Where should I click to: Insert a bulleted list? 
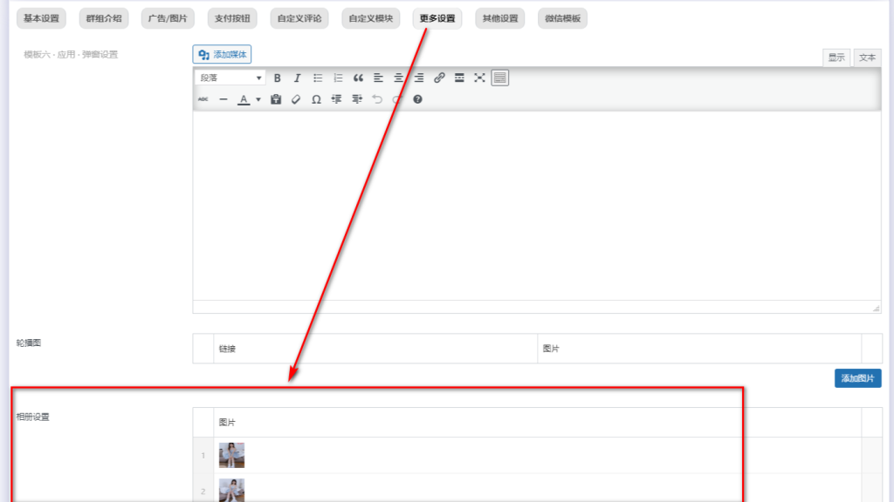(x=318, y=78)
